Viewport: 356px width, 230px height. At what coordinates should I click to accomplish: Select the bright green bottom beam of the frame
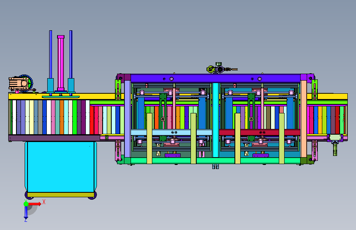click(x=216, y=160)
